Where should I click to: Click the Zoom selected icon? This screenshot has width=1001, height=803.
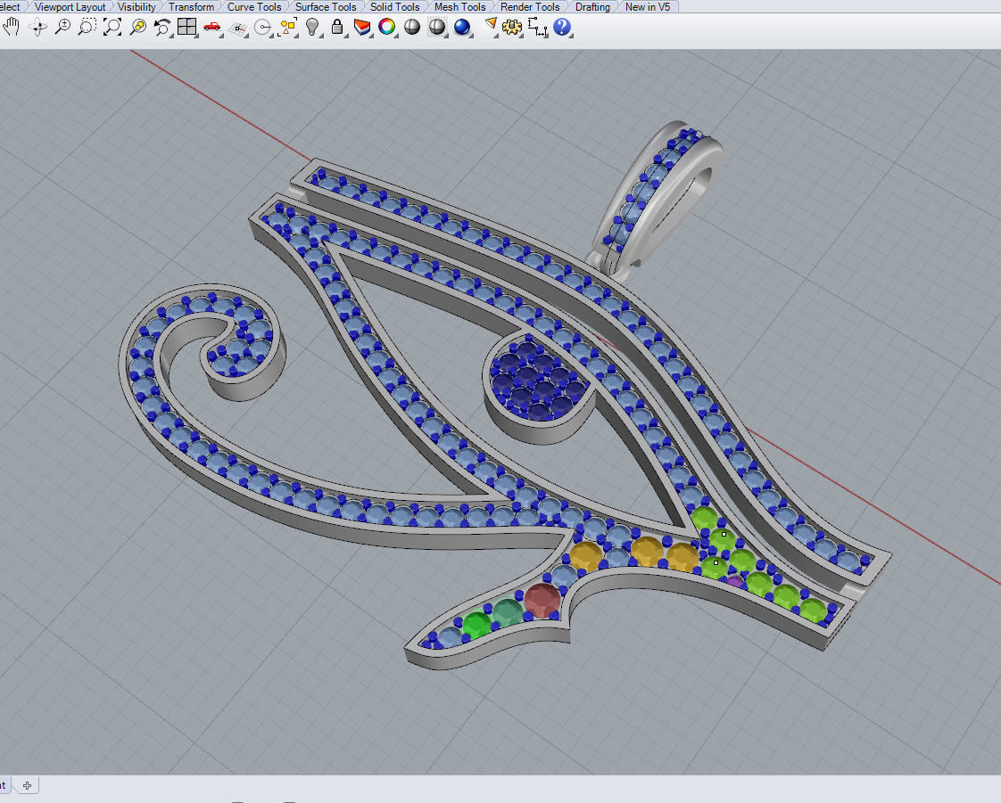click(138, 28)
